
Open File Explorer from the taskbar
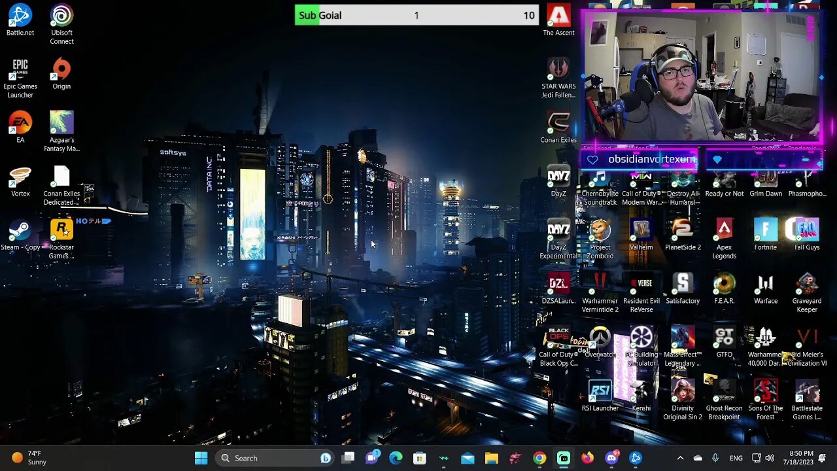pyautogui.click(x=491, y=458)
